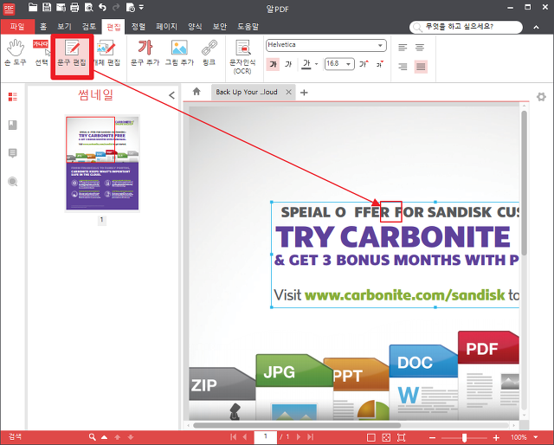Open file from quick access toolbar
This screenshot has width=554, height=445.
tap(33, 7)
